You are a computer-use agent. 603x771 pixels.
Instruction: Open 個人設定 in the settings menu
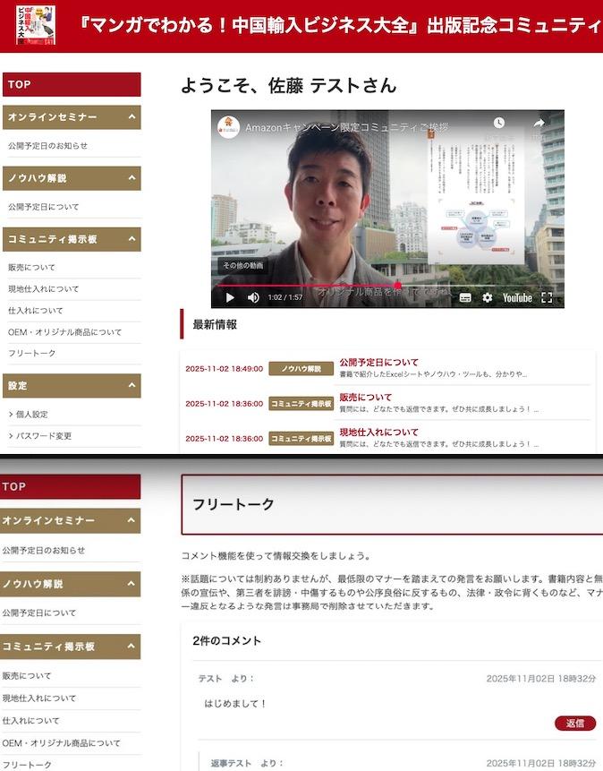tap(32, 415)
